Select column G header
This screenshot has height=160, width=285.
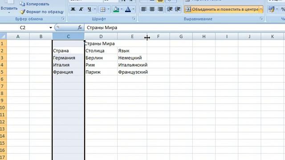pyautogui.click(x=181, y=36)
